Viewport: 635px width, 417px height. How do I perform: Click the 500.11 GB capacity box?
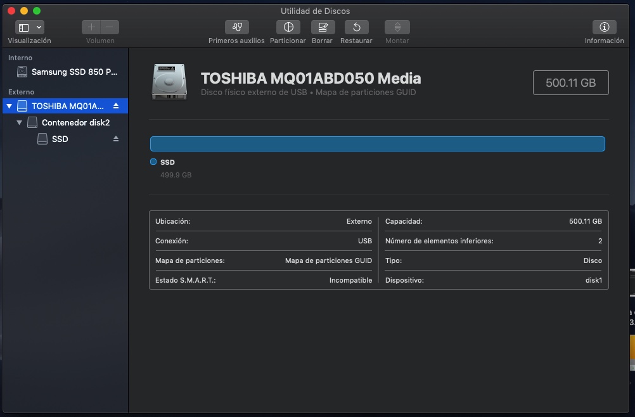(x=570, y=83)
